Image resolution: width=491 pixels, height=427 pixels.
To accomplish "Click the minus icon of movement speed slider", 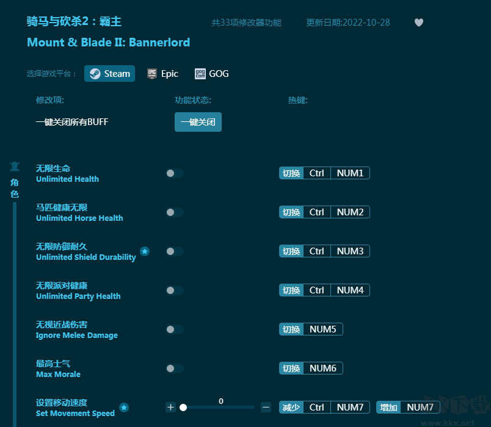I will tap(266, 407).
